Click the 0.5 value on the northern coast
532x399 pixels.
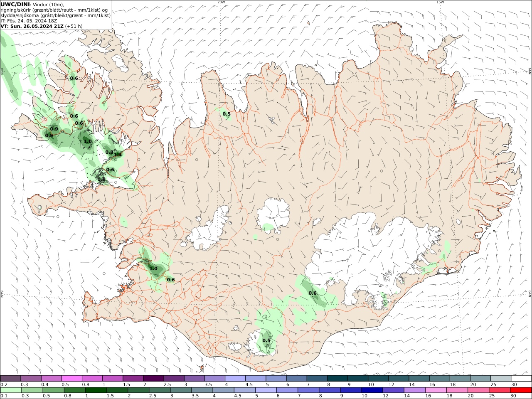tap(227, 114)
